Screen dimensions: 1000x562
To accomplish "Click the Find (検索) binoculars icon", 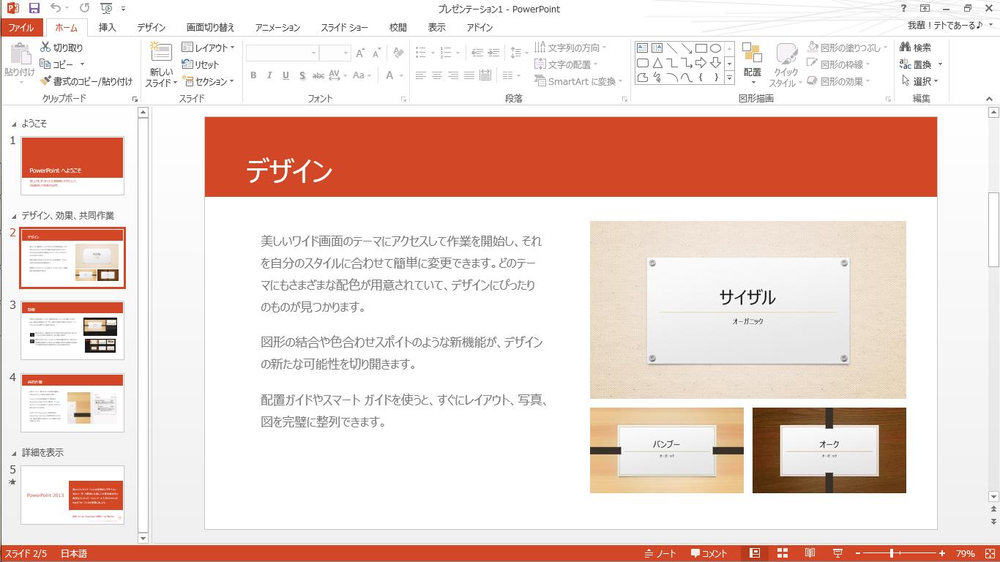I will (x=906, y=48).
